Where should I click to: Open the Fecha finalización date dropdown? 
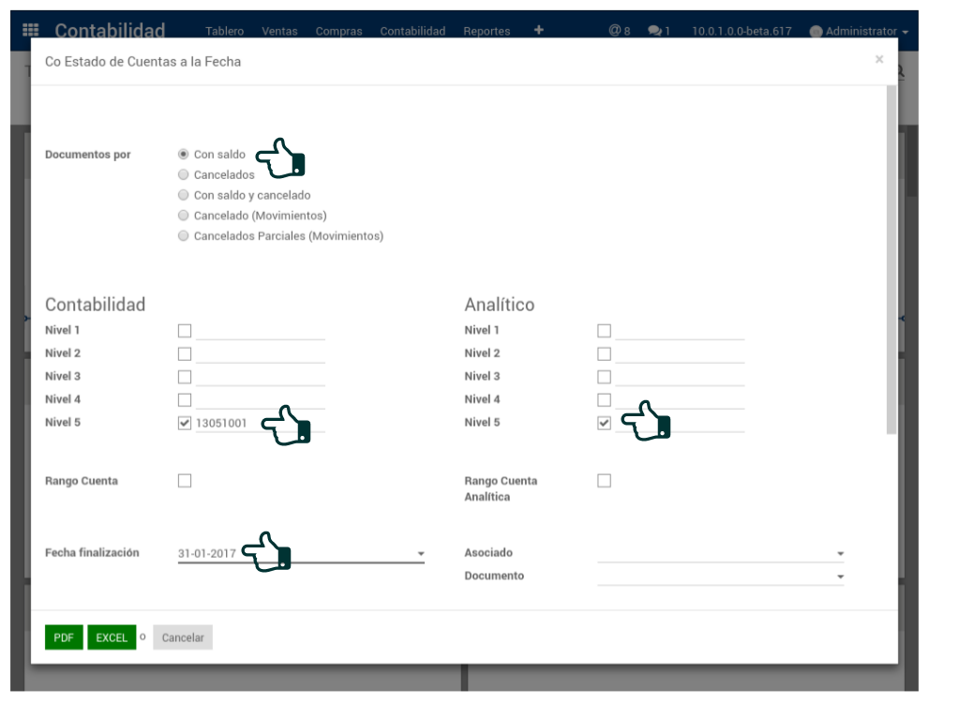[421, 554]
